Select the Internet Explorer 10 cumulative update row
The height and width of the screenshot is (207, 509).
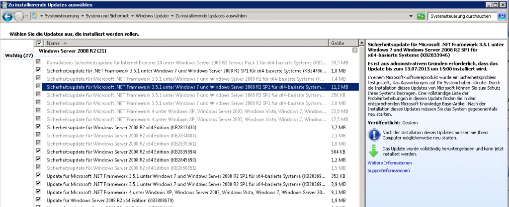pyautogui.click(x=196, y=62)
